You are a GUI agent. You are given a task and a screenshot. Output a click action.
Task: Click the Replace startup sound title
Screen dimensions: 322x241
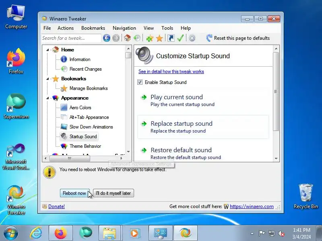pos(182,124)
